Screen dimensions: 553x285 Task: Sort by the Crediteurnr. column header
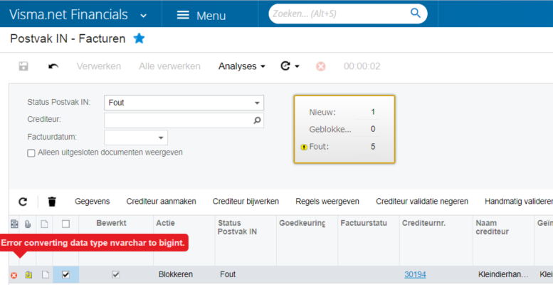click(x=423, y=223)
